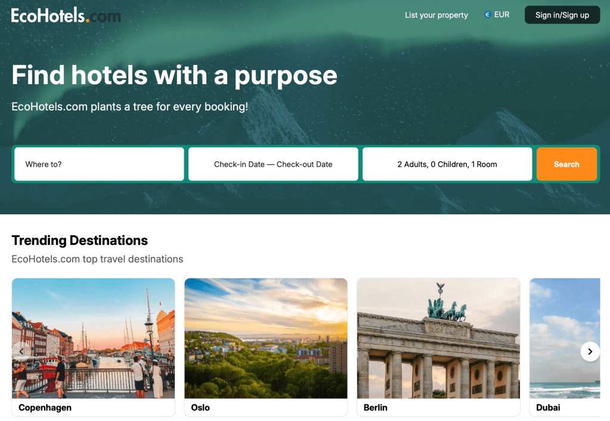Click the Trending Destinations heading

(80, 241)
